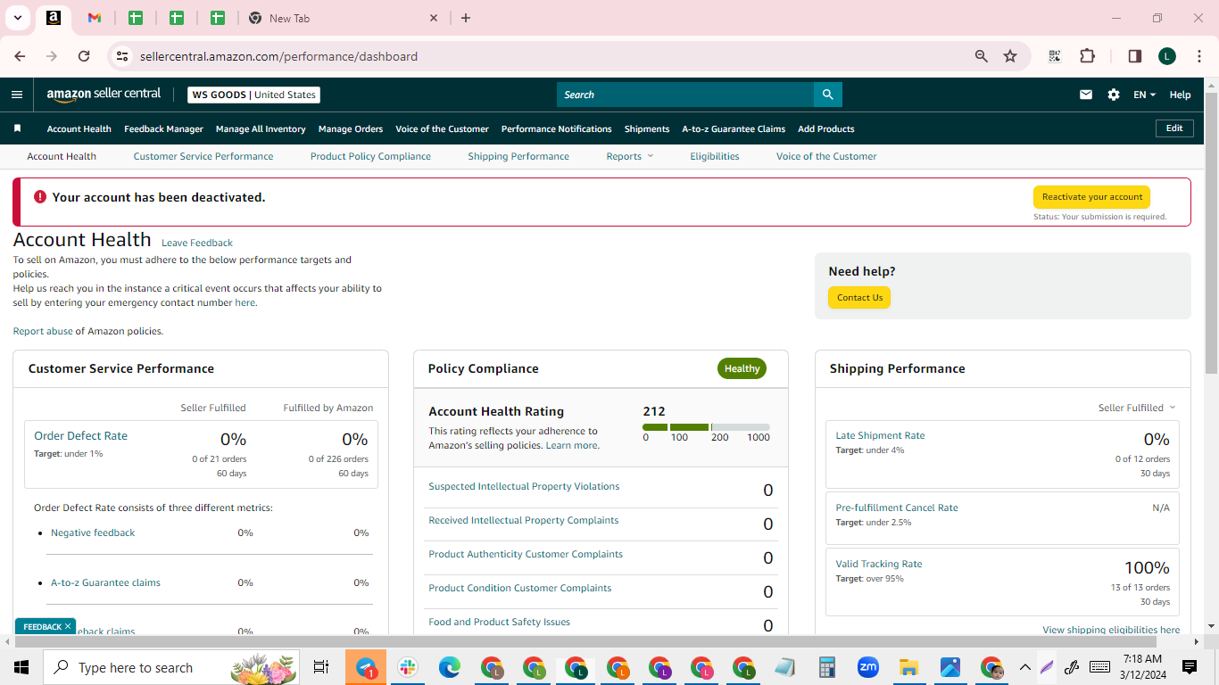Open Feedback Manager in the top menu
Viewport: 1219px width, 685px height.
click(163, 128)
